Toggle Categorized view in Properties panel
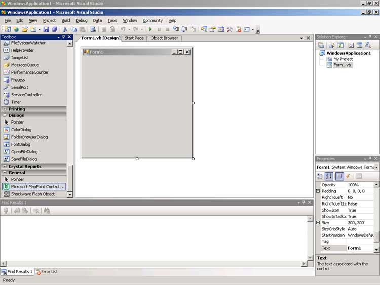The height and width of the screenshot is (285, 380). click(320, 176)
